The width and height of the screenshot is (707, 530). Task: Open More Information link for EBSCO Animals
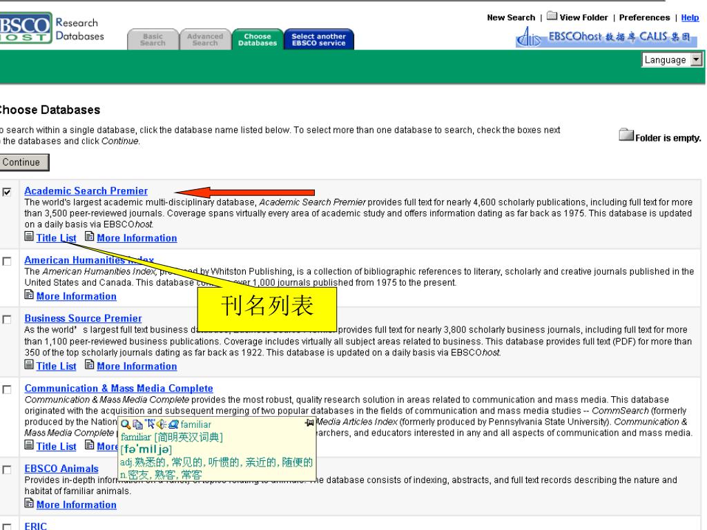[x=76, y=504]
